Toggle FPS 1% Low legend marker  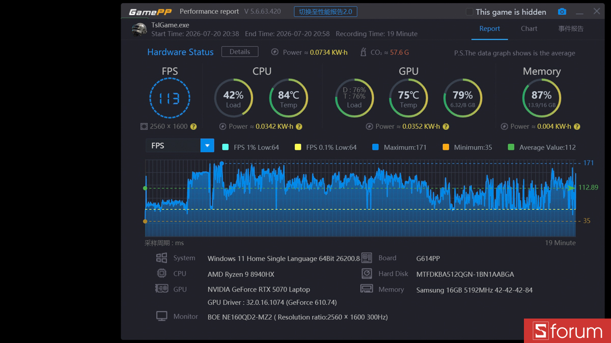click(x=226, y=147)
